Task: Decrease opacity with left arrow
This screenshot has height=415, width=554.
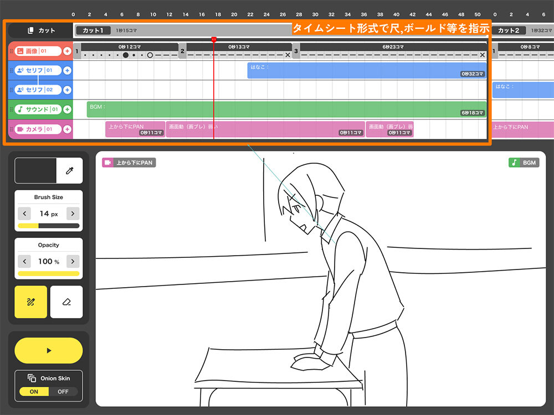Action: (x=24, y=261)
